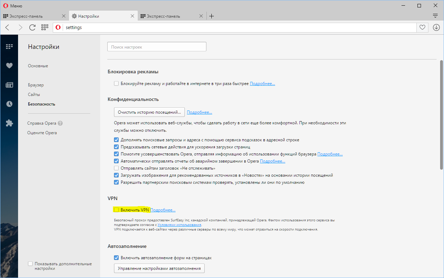Open the tab menu icon at top right

(436, 16)
